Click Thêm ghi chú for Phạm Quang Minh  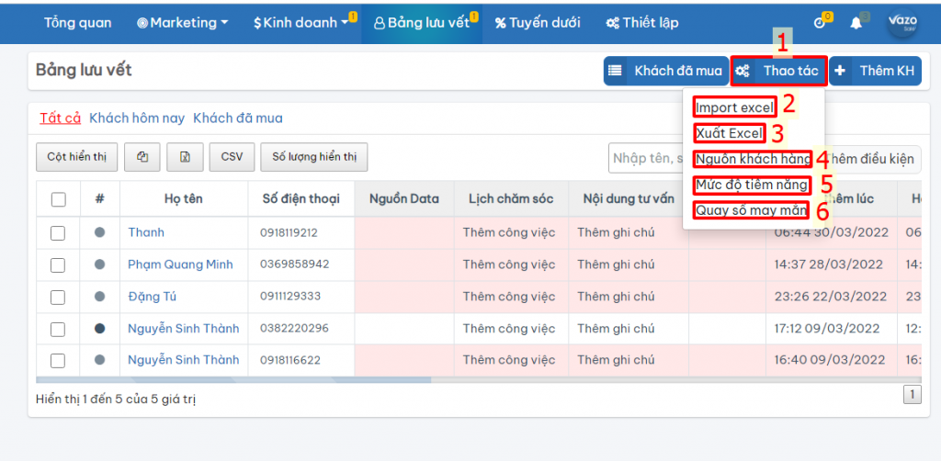tap(616, 264)
